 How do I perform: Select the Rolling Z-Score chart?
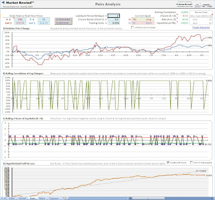pos(107,140)
